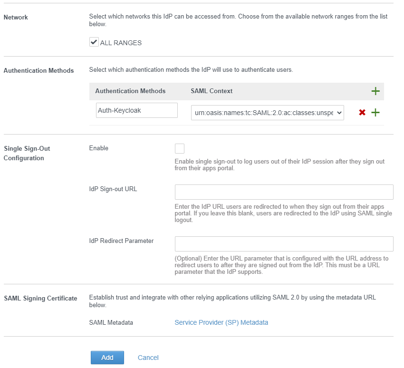The height and width of the screenshot is (368, 404).
Task: Click the Network section heading
Action: [x=16, y=17]
